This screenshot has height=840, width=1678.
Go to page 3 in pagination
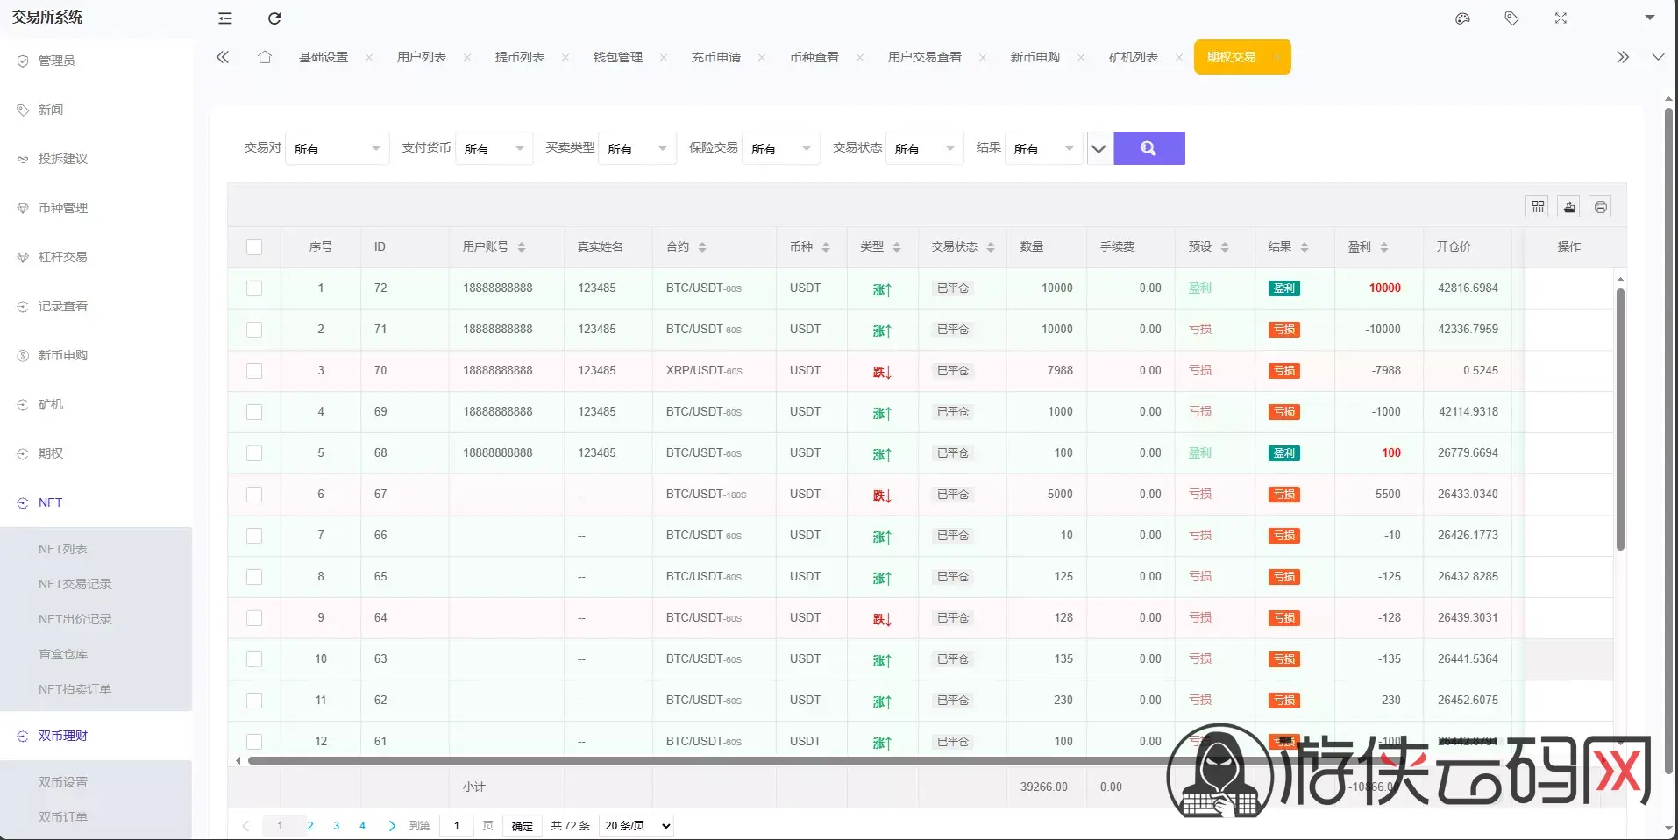click(336, 826)
